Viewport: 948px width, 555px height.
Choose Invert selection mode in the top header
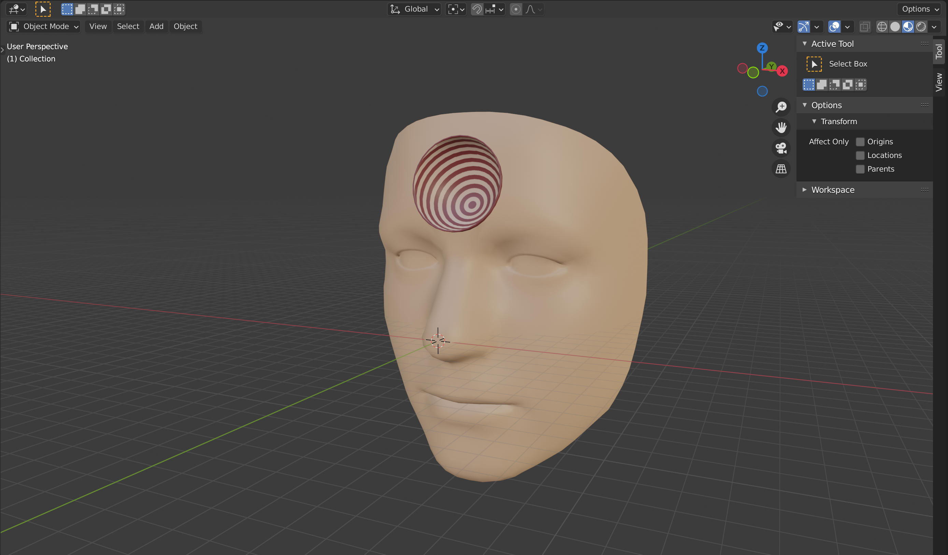pos(106,9)
